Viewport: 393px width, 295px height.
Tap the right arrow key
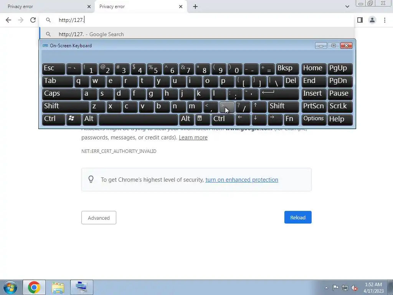(x=275, y=119)
